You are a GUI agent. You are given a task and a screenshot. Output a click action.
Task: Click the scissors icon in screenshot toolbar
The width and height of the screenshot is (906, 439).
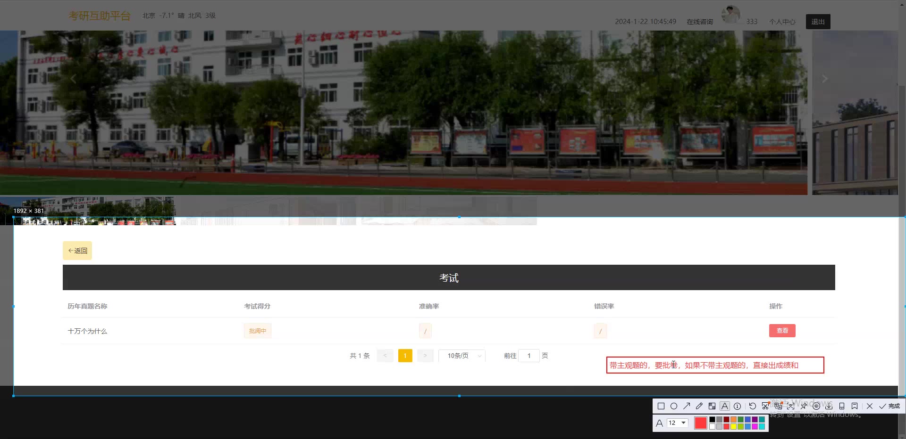point(765,406)
